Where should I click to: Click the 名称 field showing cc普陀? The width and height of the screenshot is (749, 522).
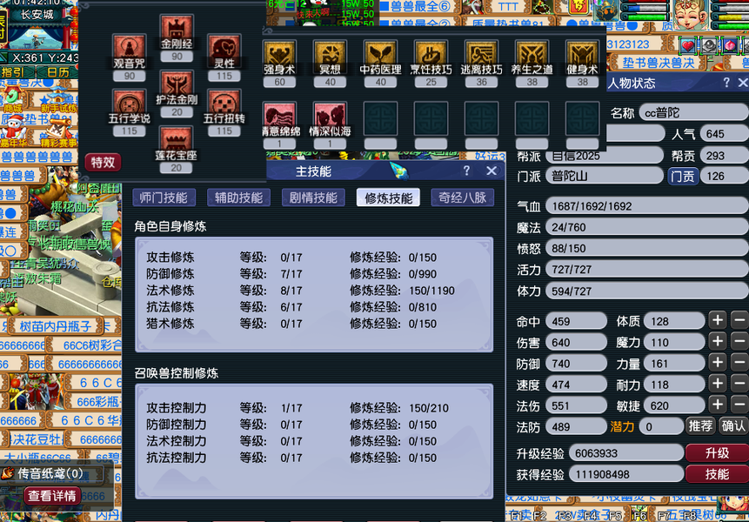pyautogui.click(x=693, y=113)
